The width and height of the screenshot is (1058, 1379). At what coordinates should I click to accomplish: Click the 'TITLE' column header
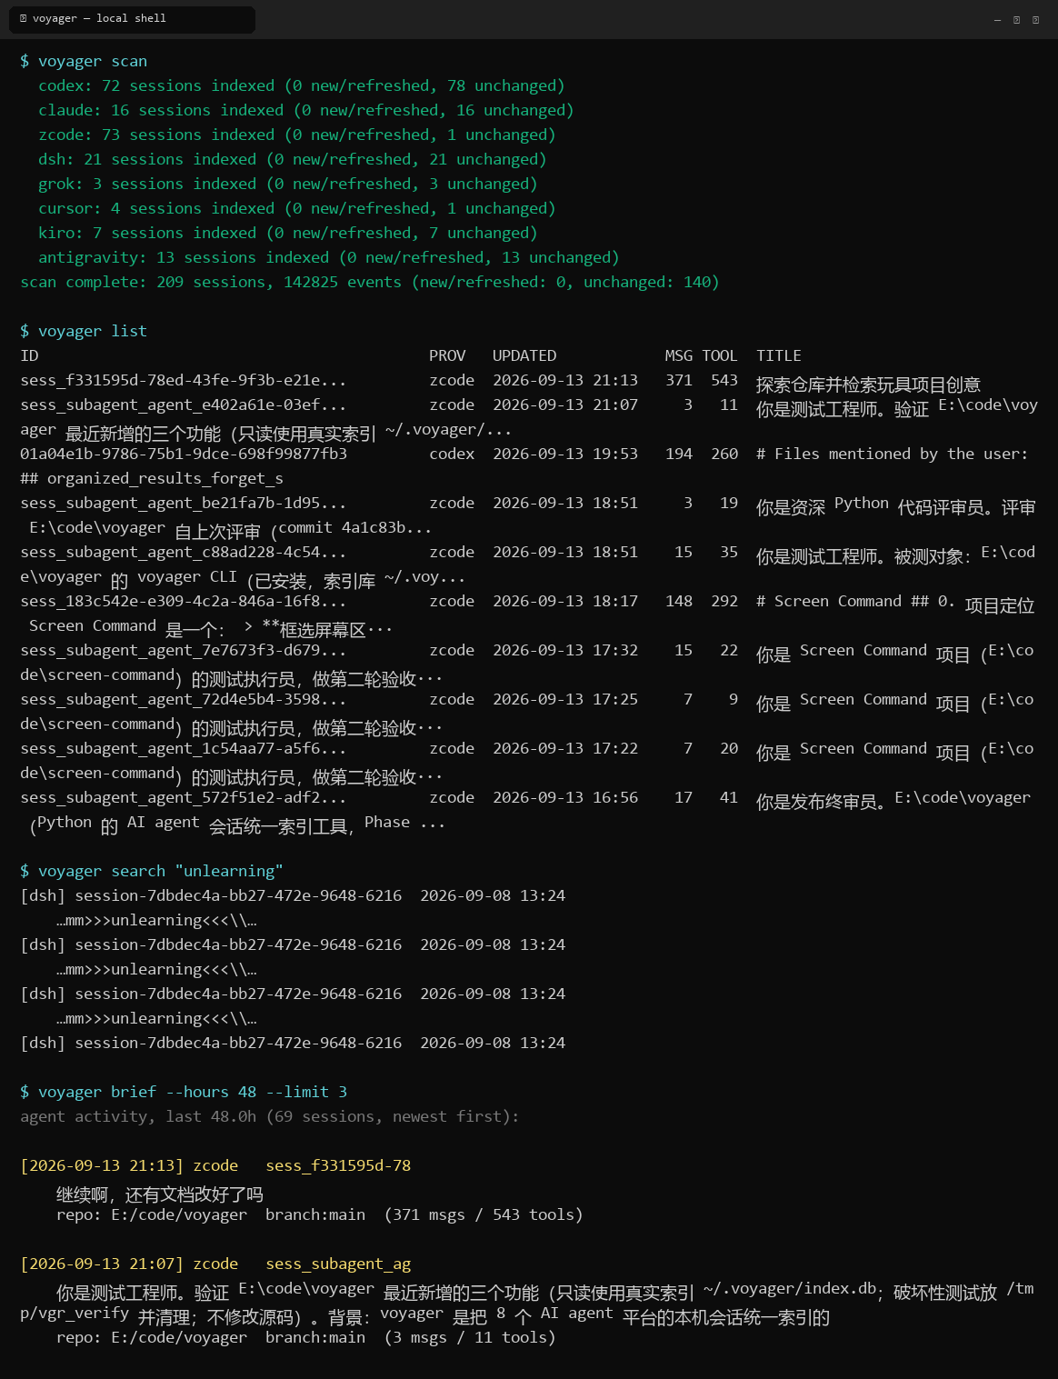point(779,355)
